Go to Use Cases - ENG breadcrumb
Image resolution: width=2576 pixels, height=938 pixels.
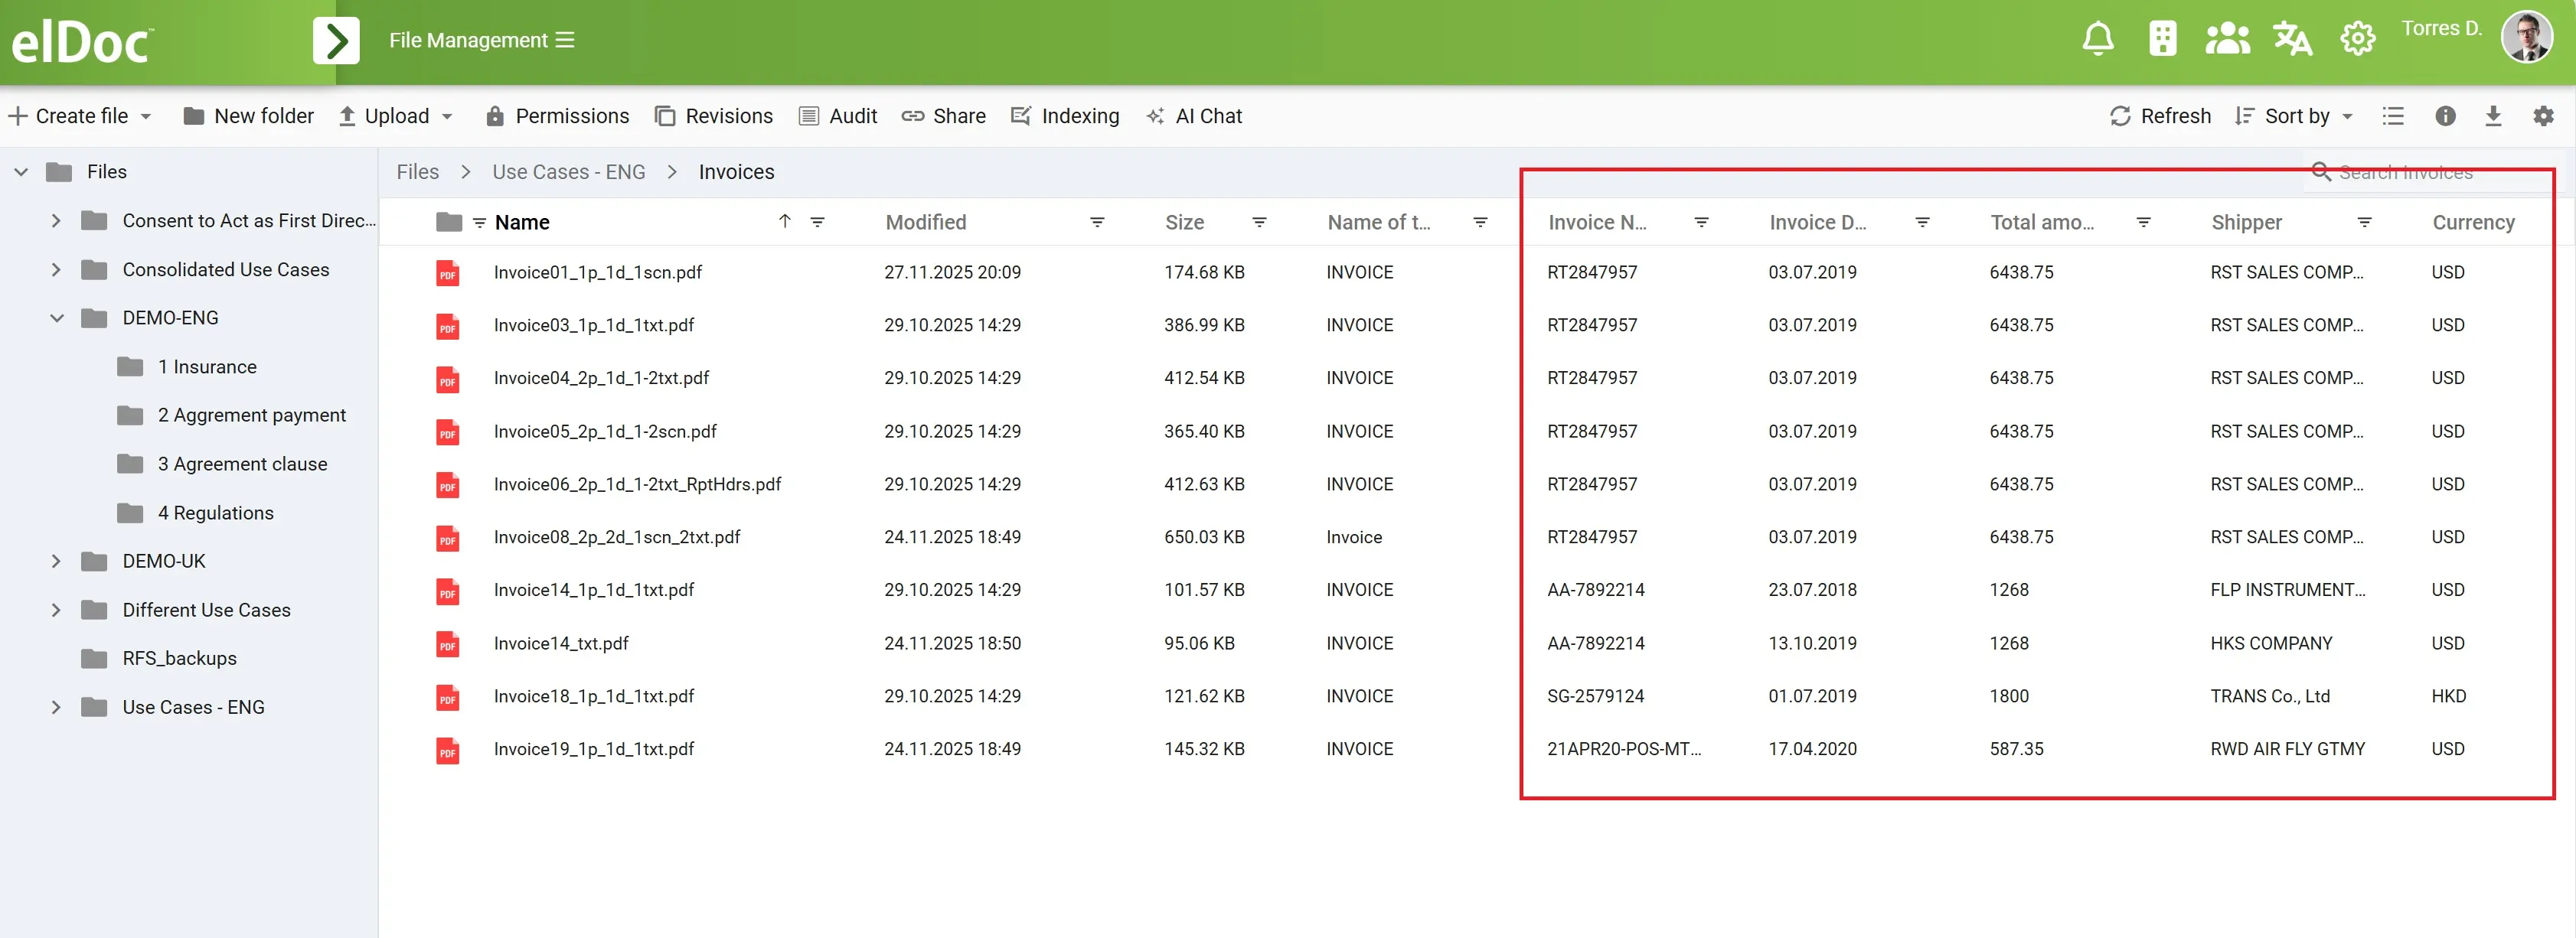(568, 172)
